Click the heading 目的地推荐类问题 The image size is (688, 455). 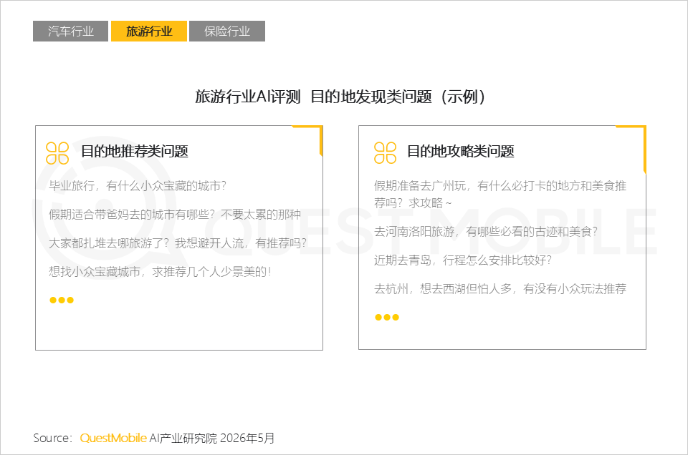(x=135, y=152)
